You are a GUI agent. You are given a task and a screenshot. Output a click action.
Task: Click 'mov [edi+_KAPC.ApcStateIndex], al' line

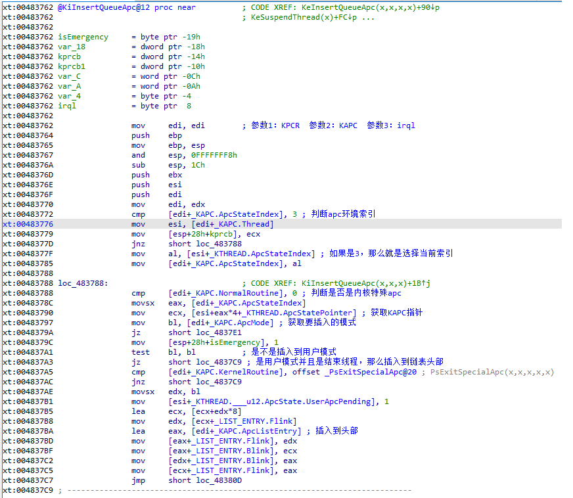pyautogui.click(x=216, y=264)
